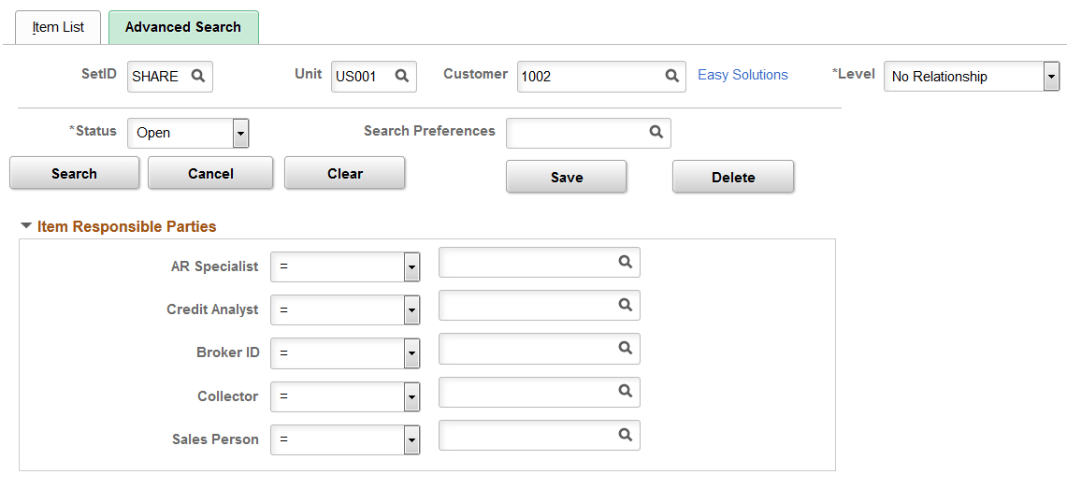The width and height of the screenshot is (1067, 489).
Task: Open Sales Person operator dropdown
Action: [345, 439]
